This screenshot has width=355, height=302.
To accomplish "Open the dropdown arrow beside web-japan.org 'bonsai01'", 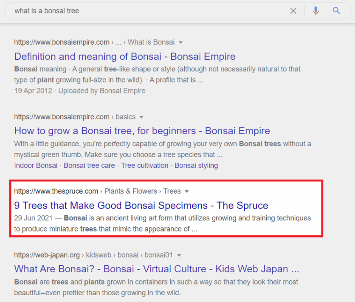I will (179, 255).
